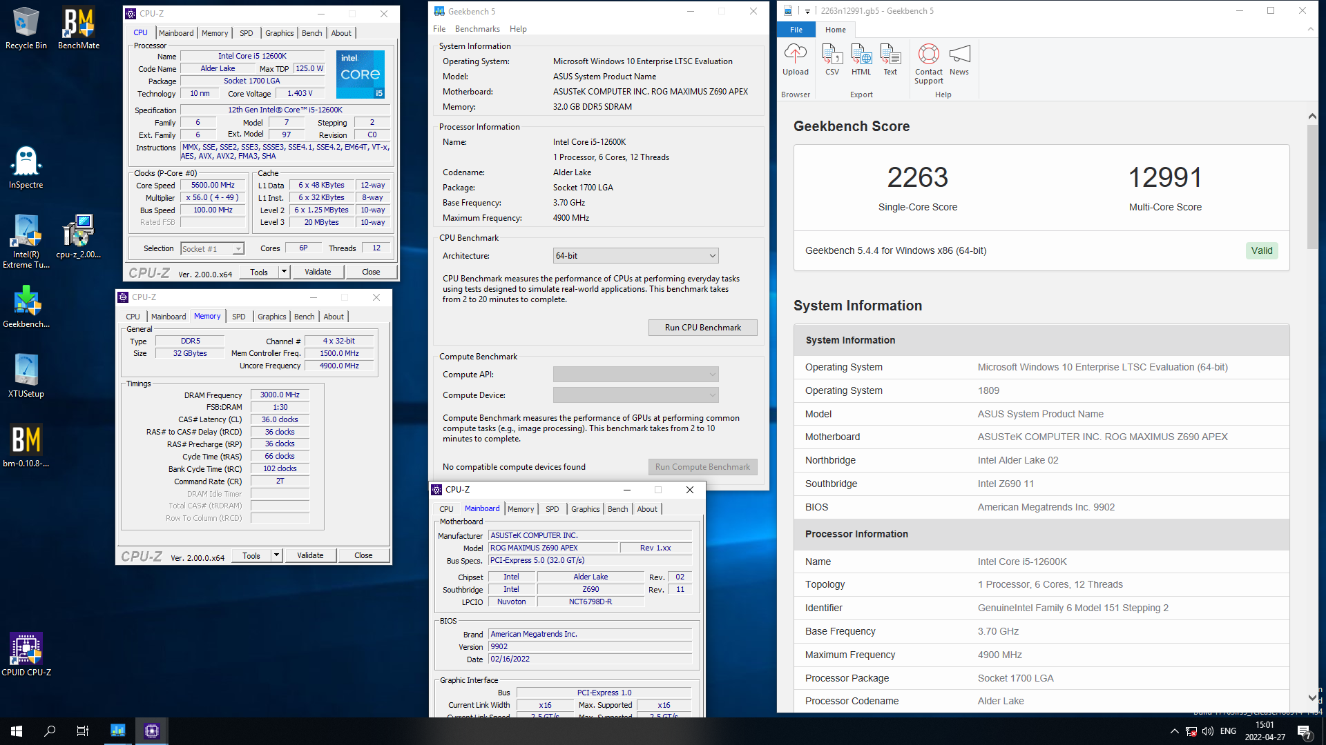Open the Compute Device dropdown
Screen dimensions: 1326x745
tap(635, 395)
